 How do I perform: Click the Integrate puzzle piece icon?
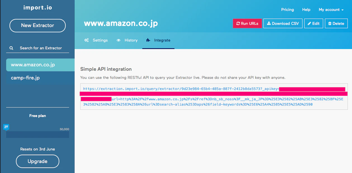pos(148,40)
